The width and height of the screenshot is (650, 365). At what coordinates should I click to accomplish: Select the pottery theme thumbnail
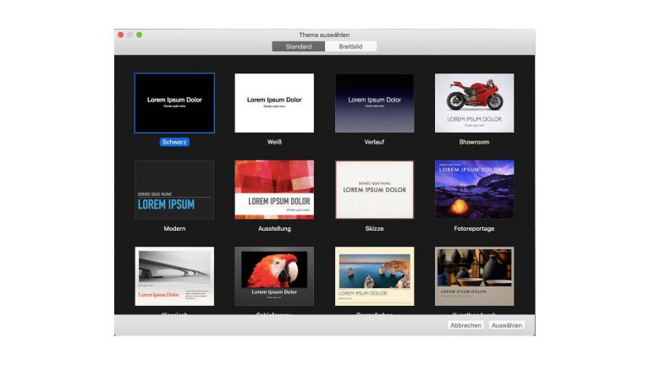pyautogui.click(x=474, y=276)
